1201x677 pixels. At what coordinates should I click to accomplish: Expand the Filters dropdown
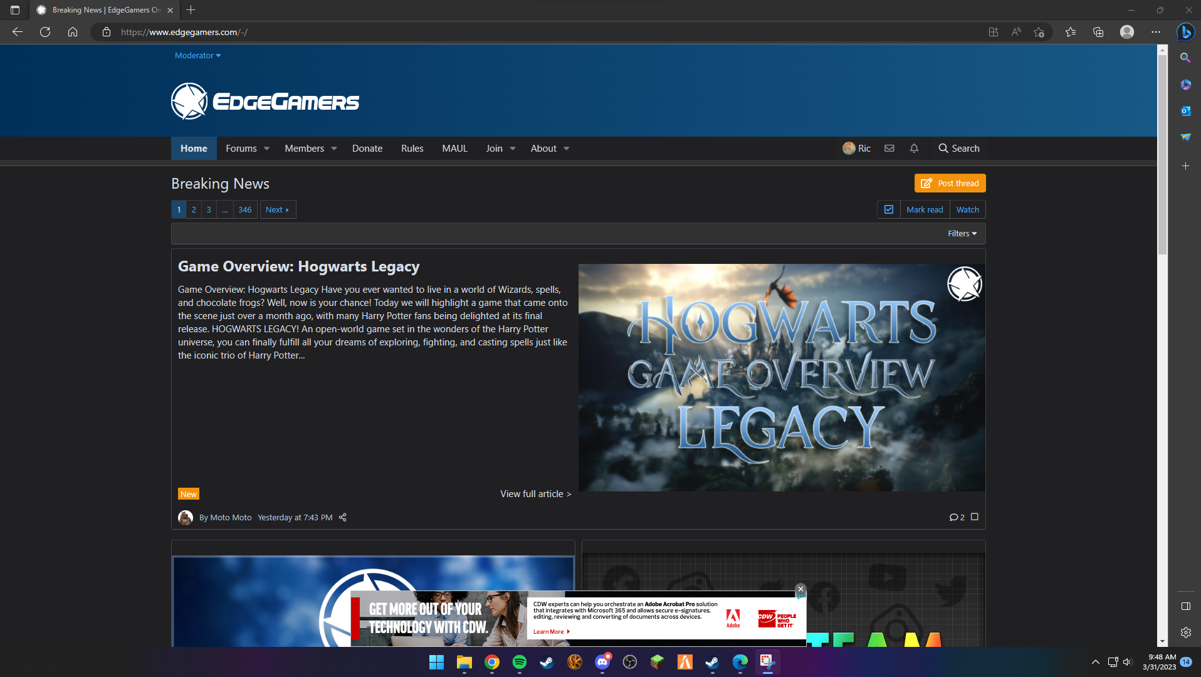click(962, 234)
